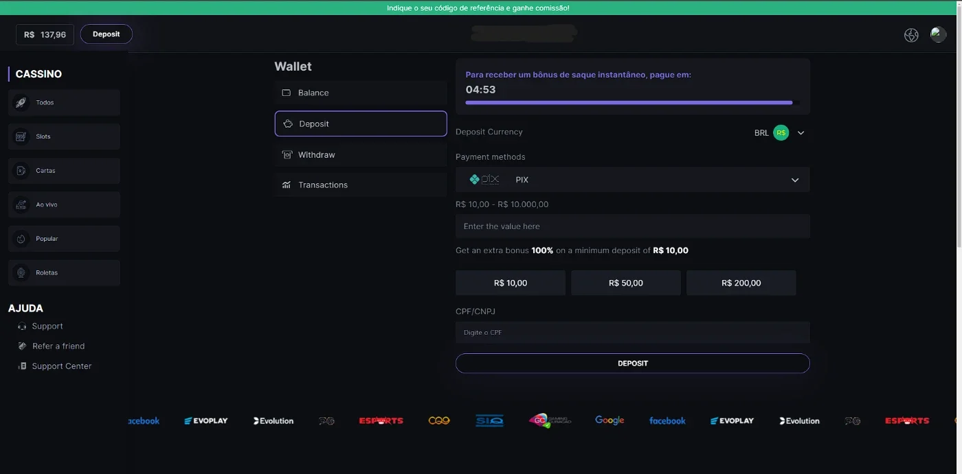This screenshot has height=474, width=962.
Task: Open the Support link
Action: (x=47, y=327)
